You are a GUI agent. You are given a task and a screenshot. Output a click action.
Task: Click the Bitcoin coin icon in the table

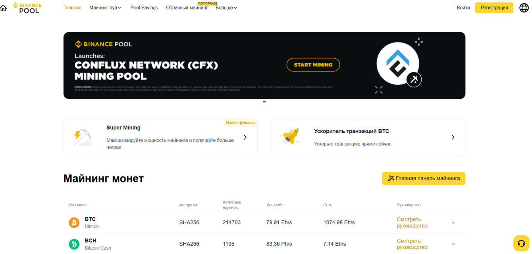coord(74,222)
